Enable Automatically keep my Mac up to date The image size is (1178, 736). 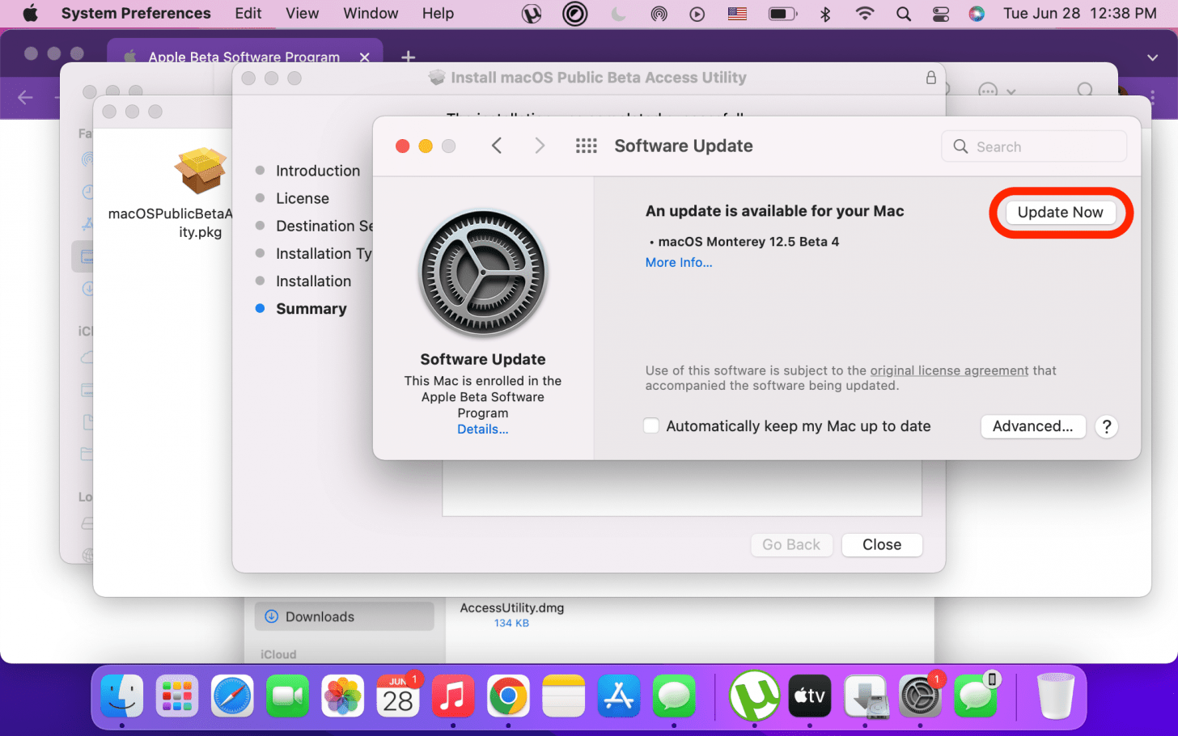(651, 426)
